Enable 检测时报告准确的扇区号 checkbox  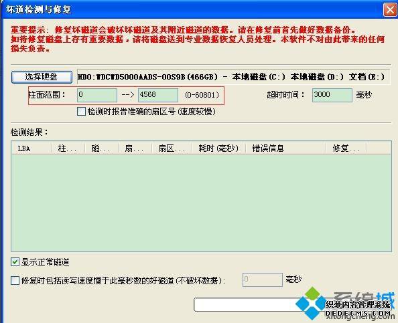tap(81, 112)
